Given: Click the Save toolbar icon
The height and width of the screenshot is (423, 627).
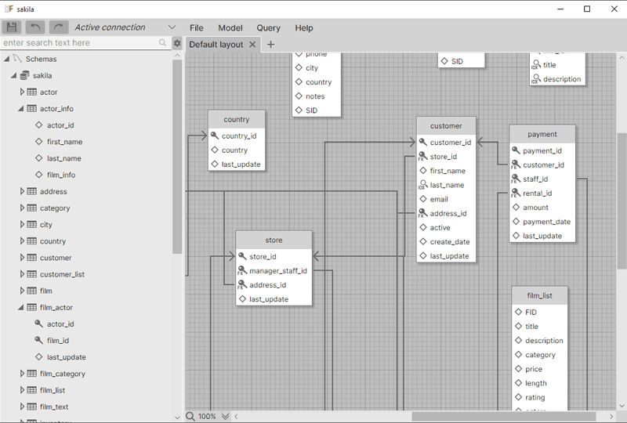Looking at the screenshot, I should pos(12,27).
